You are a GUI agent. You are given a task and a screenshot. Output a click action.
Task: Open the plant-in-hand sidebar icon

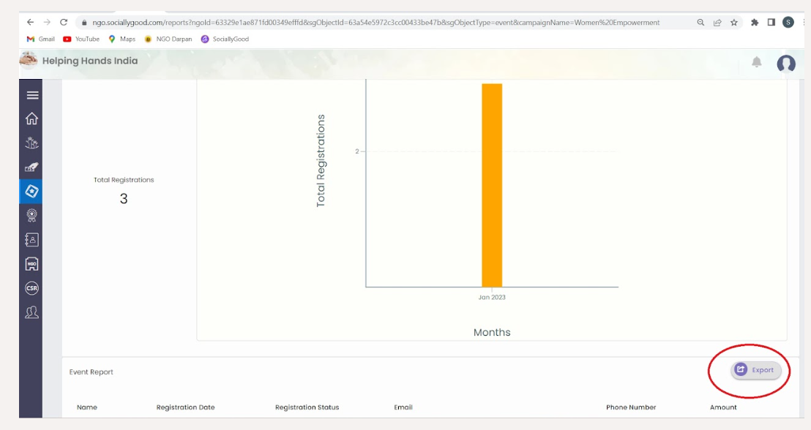click(x=31, y=143)
